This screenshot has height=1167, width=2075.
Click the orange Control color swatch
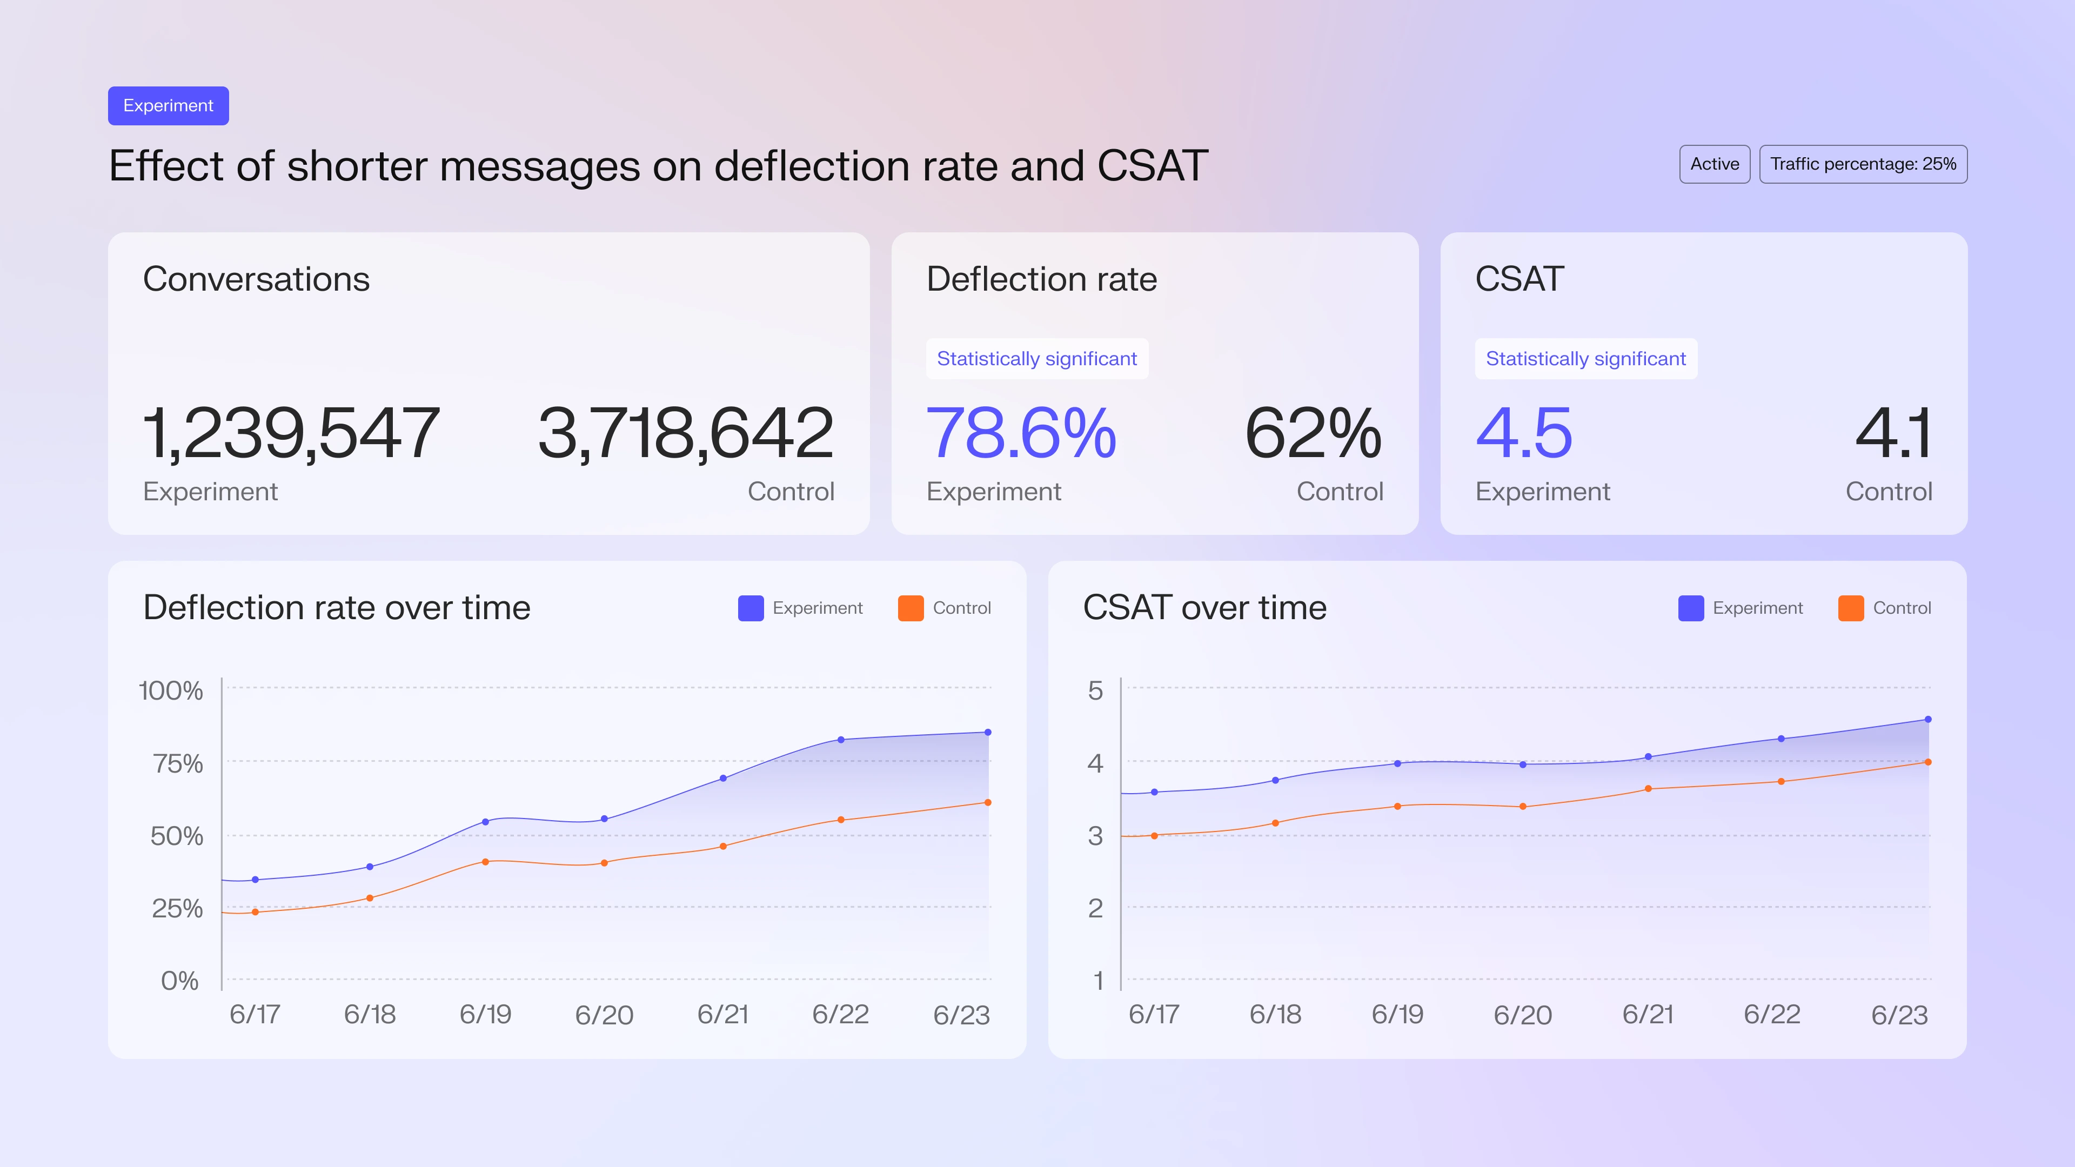[910, 608]
